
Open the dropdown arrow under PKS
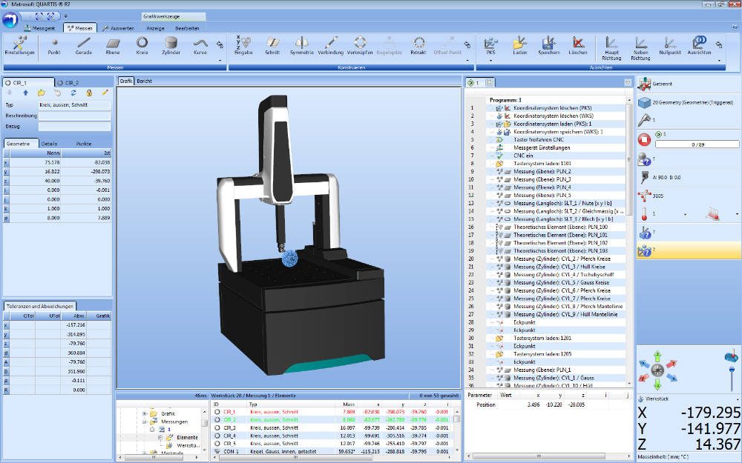click(490, 61)
